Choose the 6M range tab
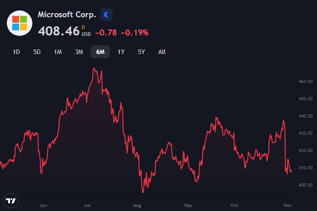The width and height of the screenshot is (317, 211). (100, 52)
